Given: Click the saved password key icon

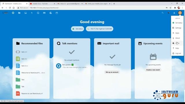Looking at the screenshot, I should 167,8.
